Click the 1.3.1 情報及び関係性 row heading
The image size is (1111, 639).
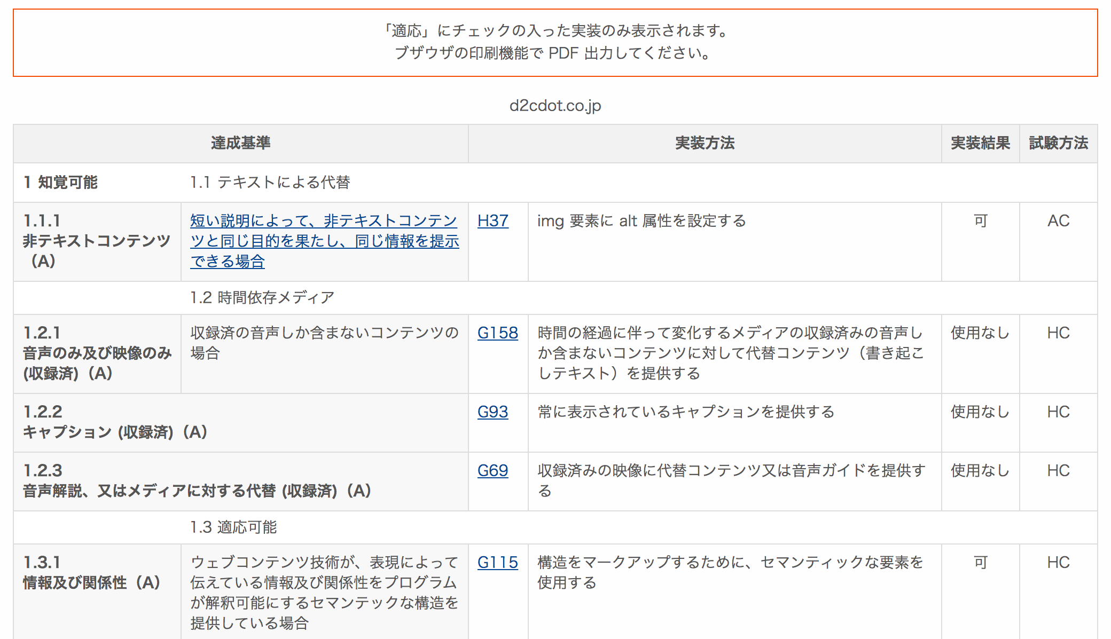pos(91,572)
